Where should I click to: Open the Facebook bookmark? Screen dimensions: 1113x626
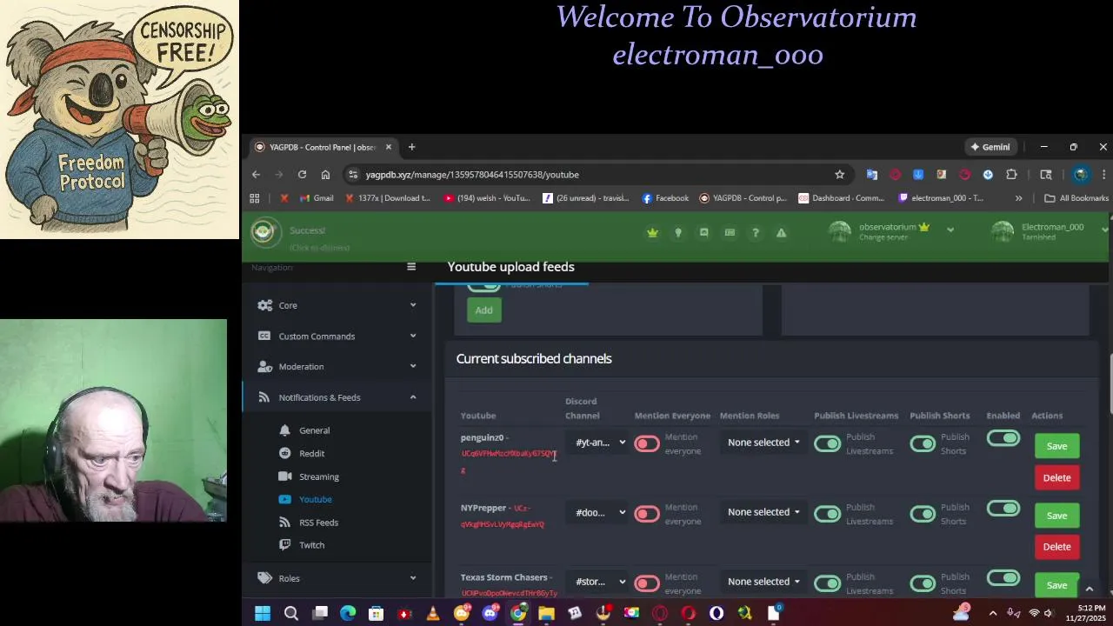coord(665,198)
